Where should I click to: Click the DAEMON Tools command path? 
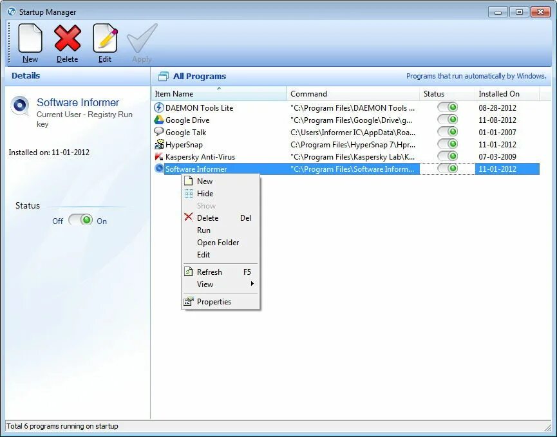352,108
